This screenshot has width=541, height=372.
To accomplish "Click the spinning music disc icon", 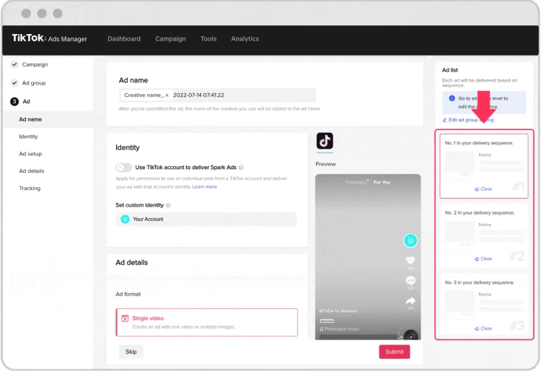I will point(410,336).
